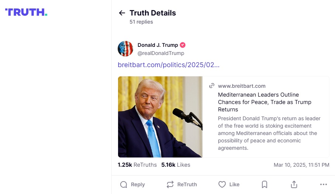The width and height of the screenshot is (335, 194).
Task: Open the three-dot more options menu
Action: [324, 184]
